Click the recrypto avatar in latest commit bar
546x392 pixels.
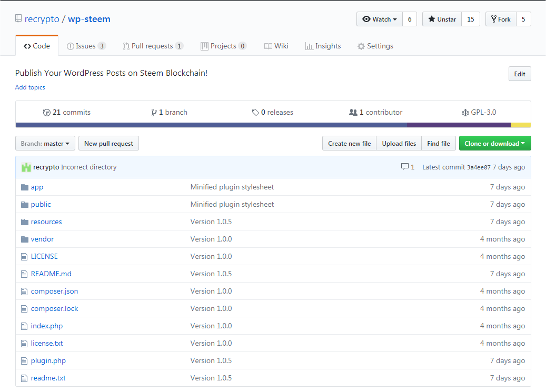tap(26, 167)
